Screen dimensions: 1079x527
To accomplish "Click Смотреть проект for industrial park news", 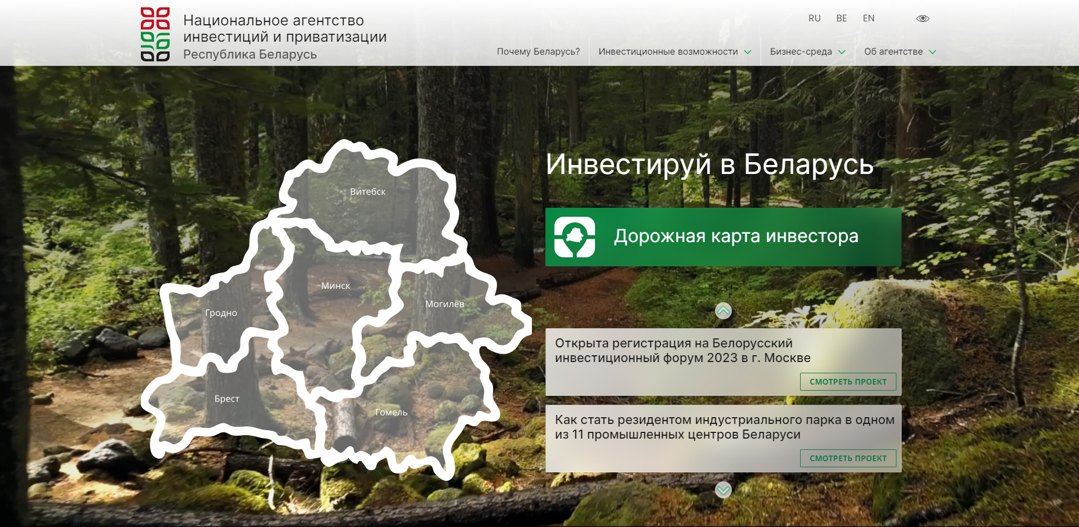I will pyautogui.click(x=847, y=458).
